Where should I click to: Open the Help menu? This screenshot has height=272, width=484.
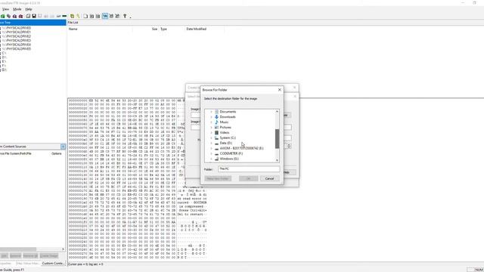point(29,9)
